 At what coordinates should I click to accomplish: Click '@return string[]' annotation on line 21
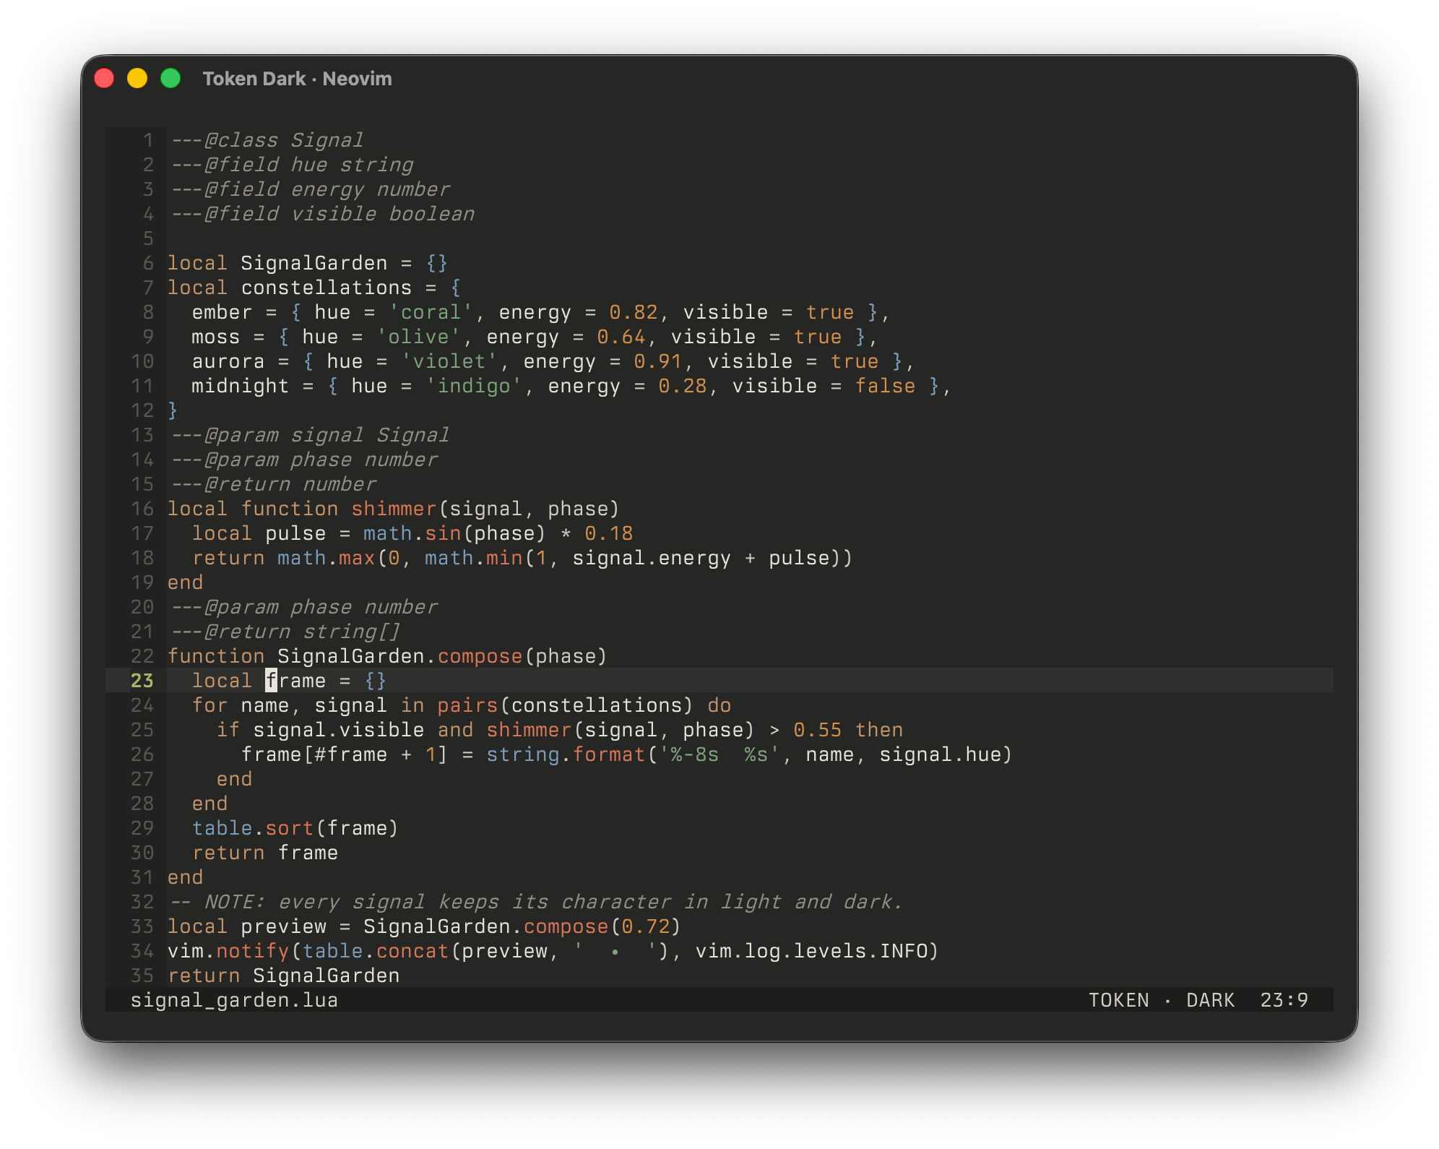coord(303,632)
